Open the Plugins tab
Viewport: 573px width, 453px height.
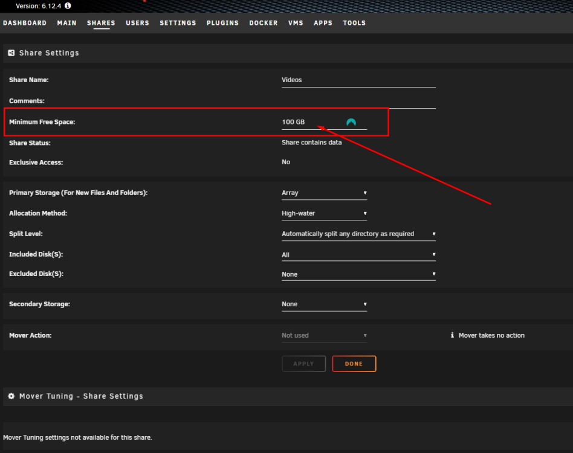222,23
